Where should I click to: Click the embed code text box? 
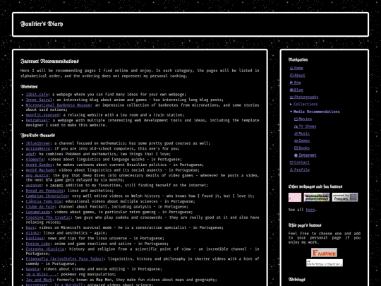(x=325, y=263)
